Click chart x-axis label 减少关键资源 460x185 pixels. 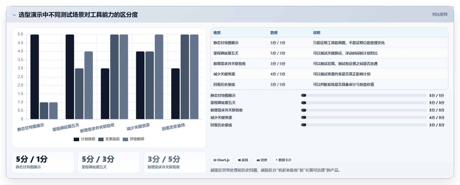coord(138,127)
